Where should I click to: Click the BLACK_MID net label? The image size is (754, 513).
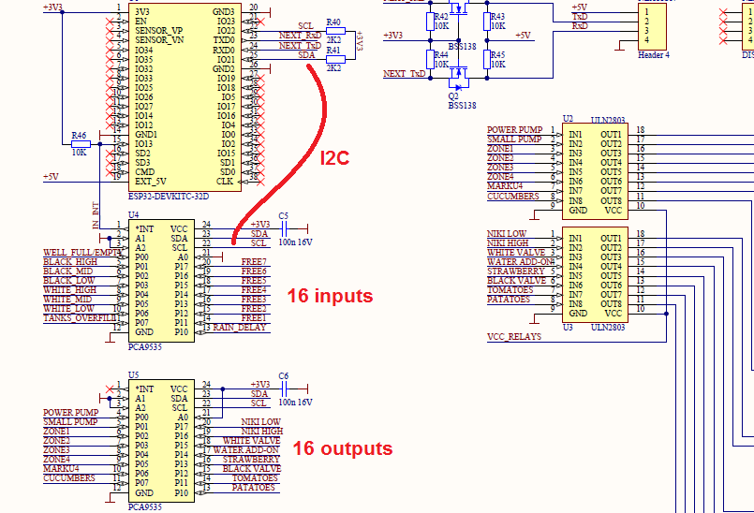pos(67,271)
